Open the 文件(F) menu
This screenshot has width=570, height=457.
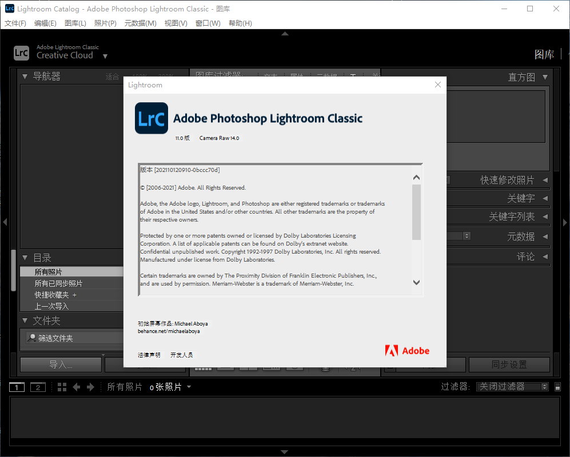[15, 23]
